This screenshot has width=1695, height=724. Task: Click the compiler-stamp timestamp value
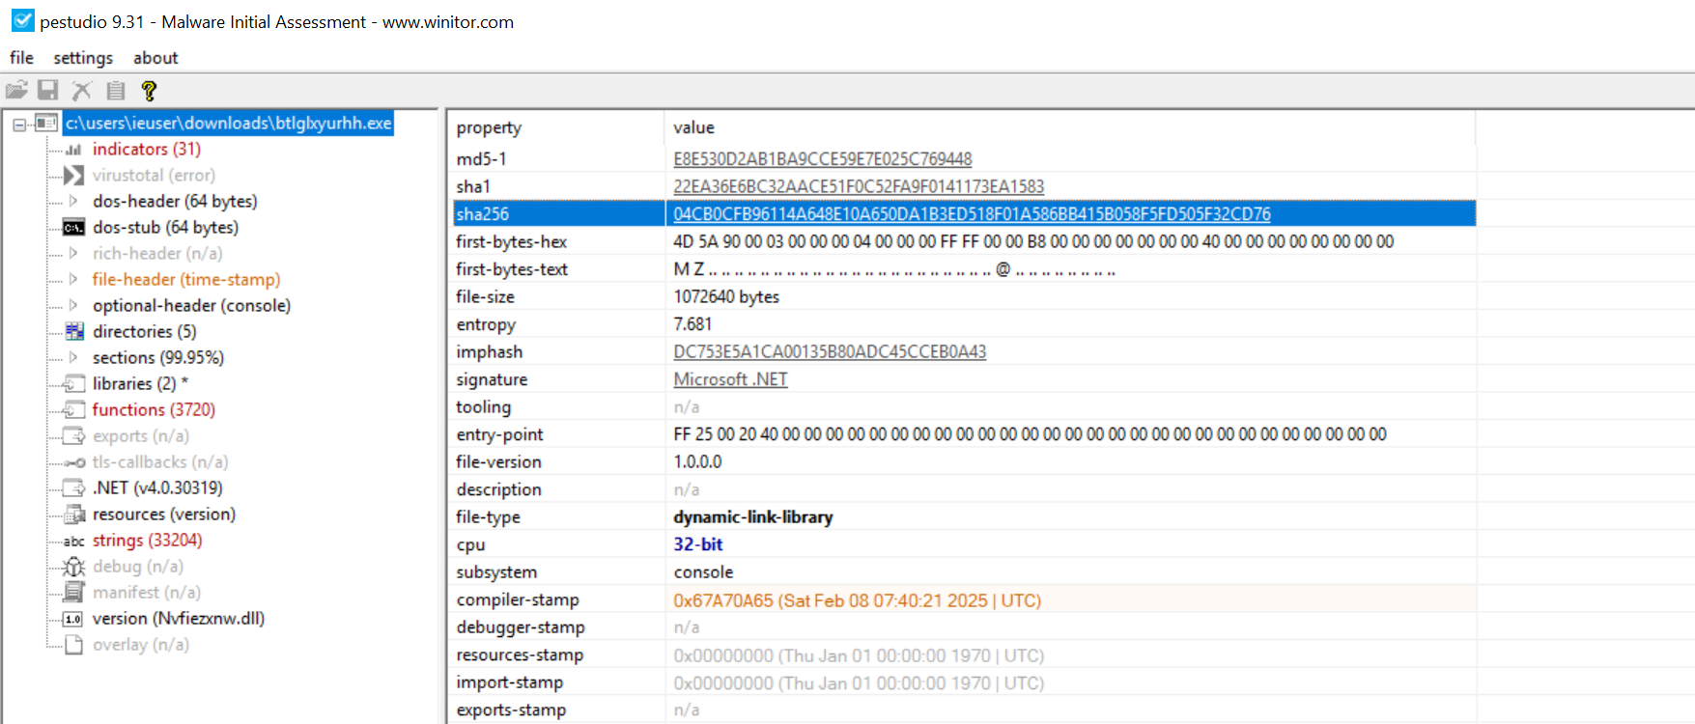(x=858, y=600)
